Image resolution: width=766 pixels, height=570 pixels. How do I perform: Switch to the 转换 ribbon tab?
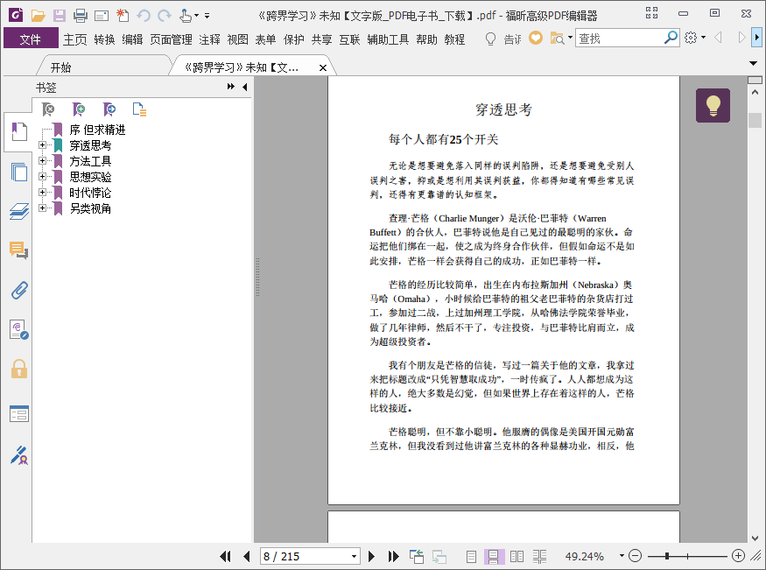coord(104,39)
